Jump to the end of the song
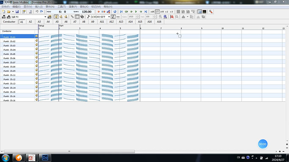289x162 pixels. click(x=146, y=12)
